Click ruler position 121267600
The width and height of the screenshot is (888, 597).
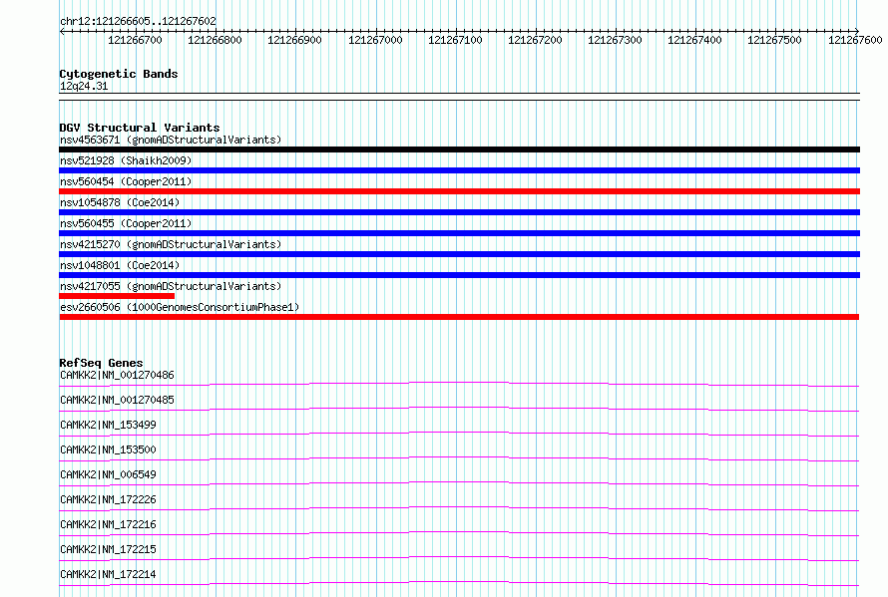[855, 40]
